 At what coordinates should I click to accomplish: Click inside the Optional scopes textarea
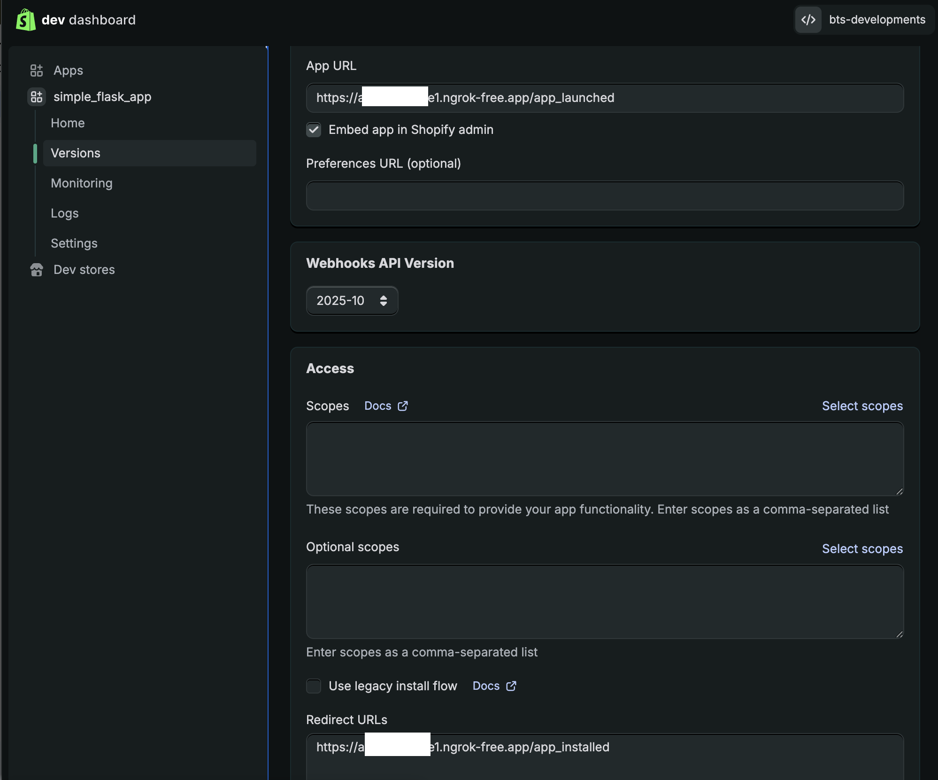604,601
